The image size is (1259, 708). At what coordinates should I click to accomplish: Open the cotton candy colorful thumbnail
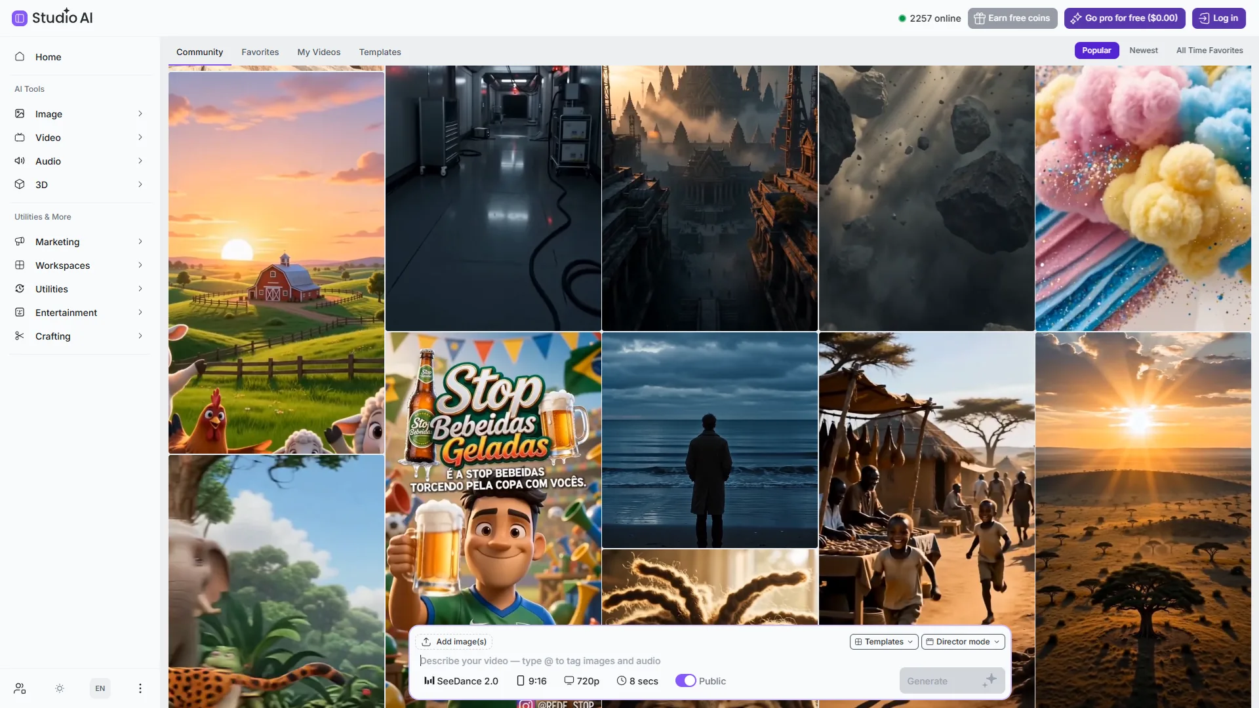[x=1143, y=198]
